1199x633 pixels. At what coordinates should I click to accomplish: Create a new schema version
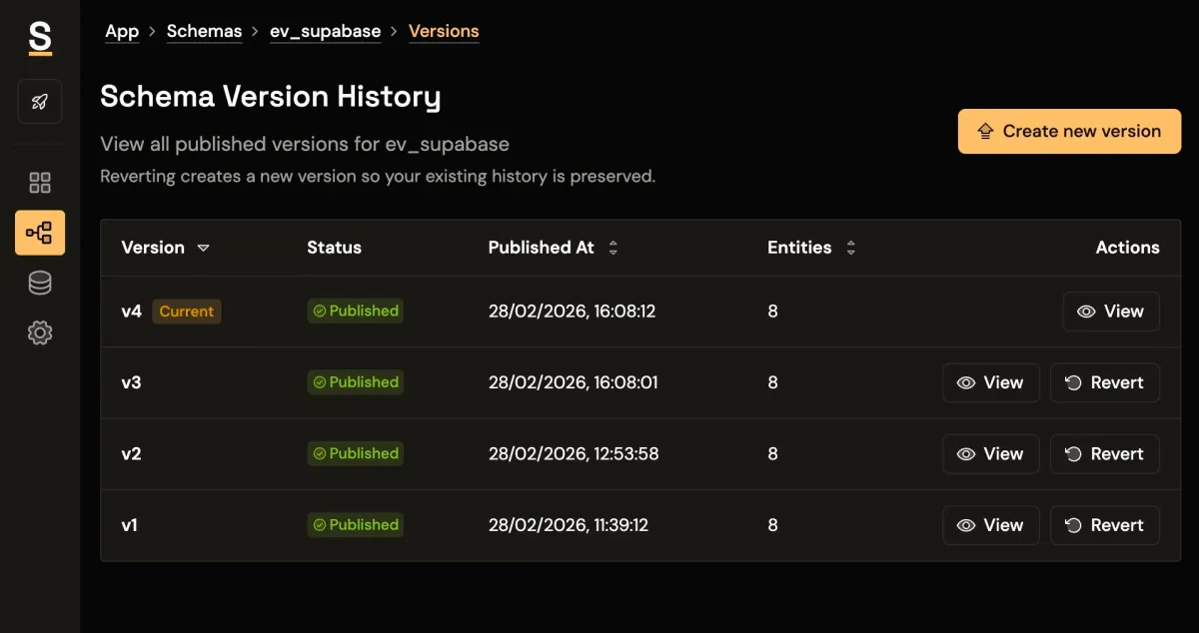1069,132
